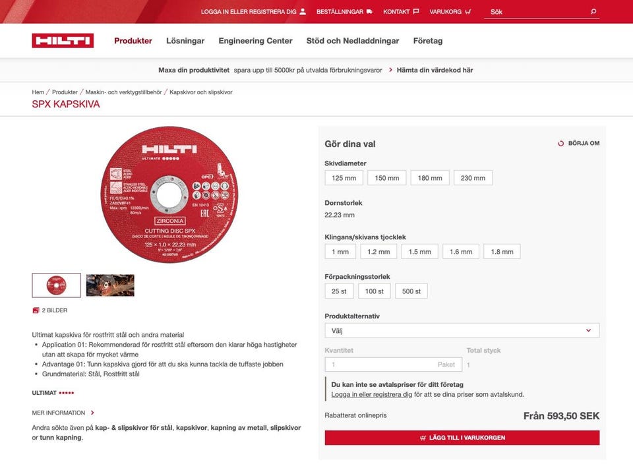This screenshot has height=466, width=633.
Task: Click the Mer information arrow
Action: (92, 413)
